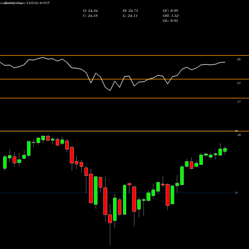
Task: Click the '17' axis label
Action: pyautogui.click(x=239, y=102)
